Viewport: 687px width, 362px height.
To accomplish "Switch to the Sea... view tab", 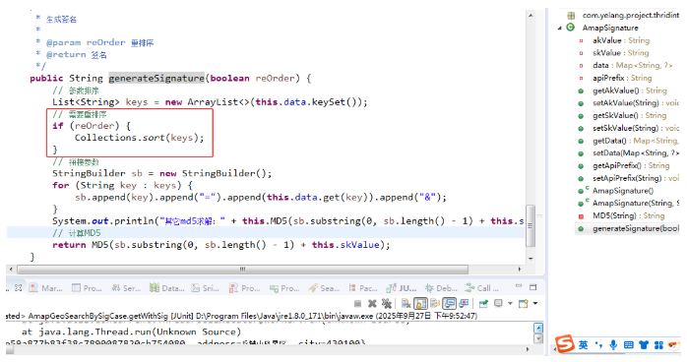I will (x=324, y=288).
